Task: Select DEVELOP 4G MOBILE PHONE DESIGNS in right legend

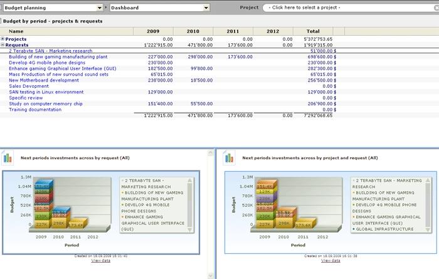Action: pyautogui.click(x=384, y=208)
